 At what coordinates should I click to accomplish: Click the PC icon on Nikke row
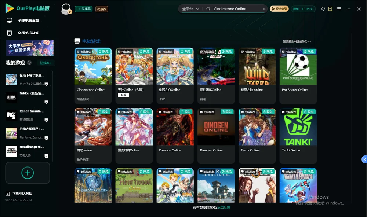[x=46, y=102]
